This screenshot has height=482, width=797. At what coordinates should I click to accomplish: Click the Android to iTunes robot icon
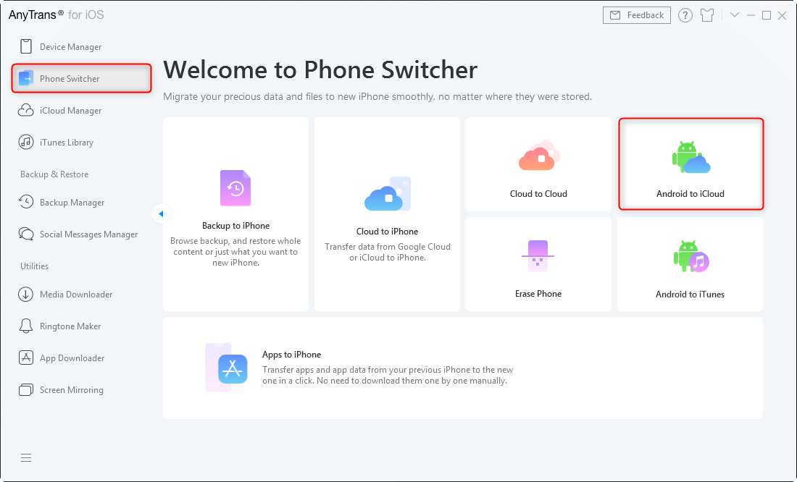(690, 256)
